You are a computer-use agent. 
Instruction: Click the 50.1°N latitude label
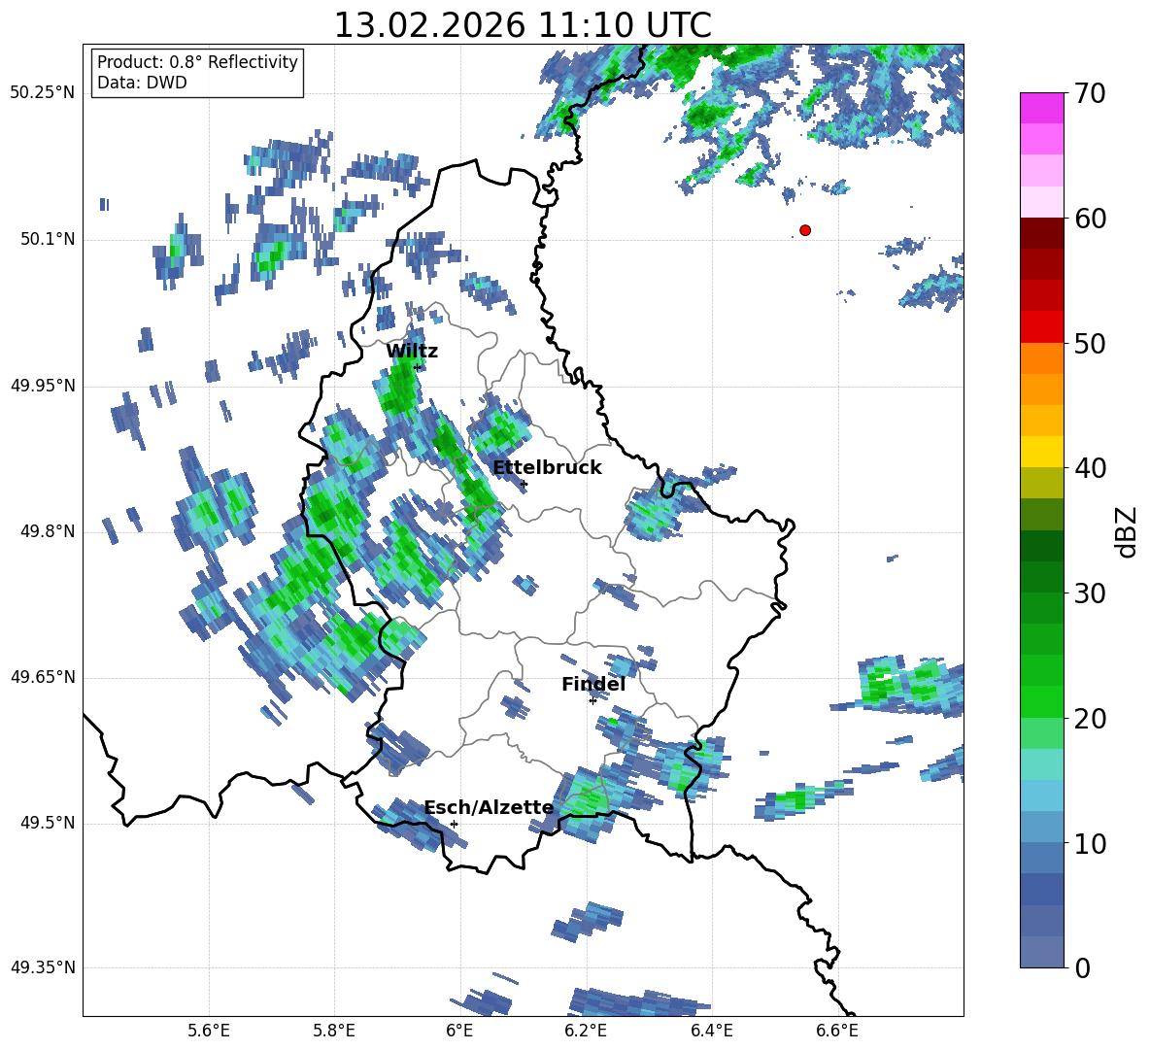pos(48,240)
